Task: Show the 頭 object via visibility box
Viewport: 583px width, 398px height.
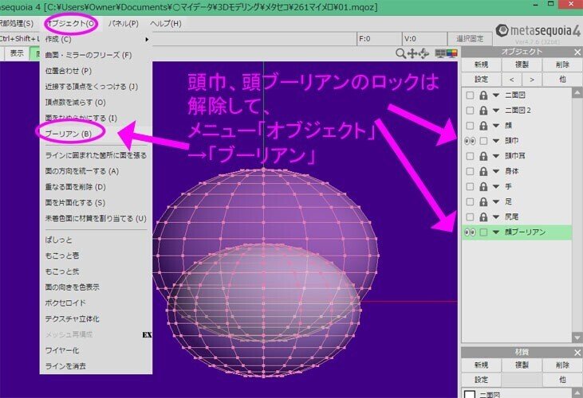Action: 470,126
